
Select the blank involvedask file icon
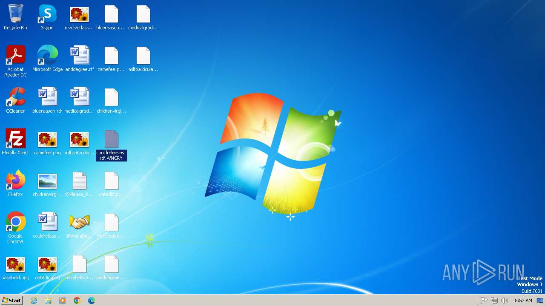(x=111, y=225)
